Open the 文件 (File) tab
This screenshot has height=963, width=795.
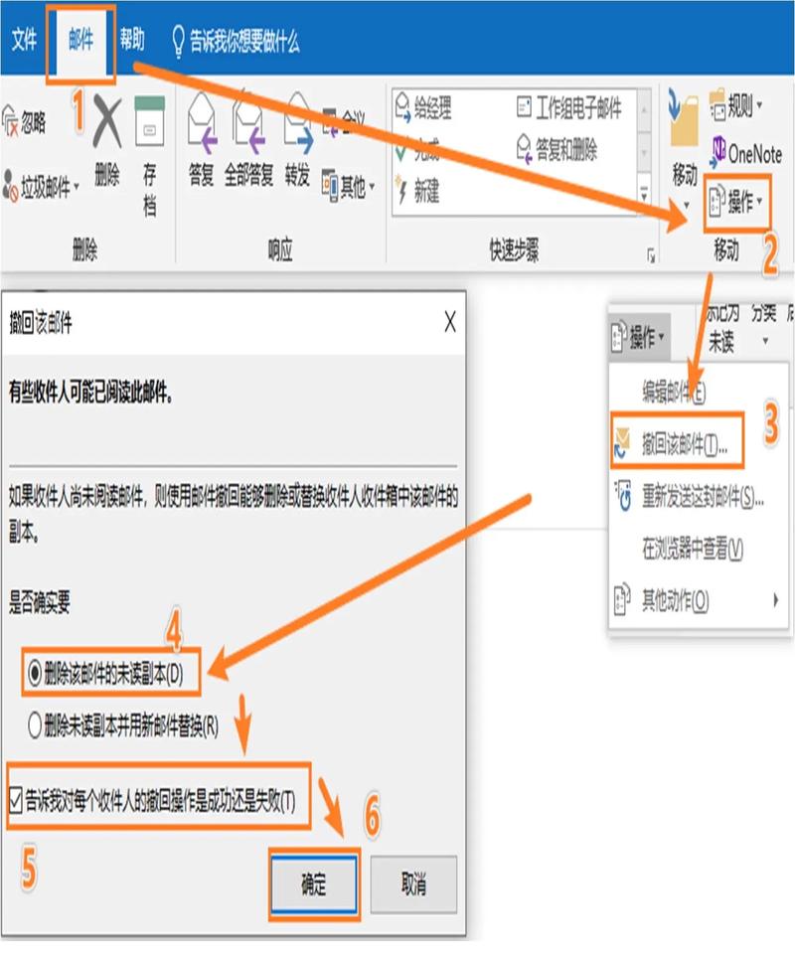(23, 40)
